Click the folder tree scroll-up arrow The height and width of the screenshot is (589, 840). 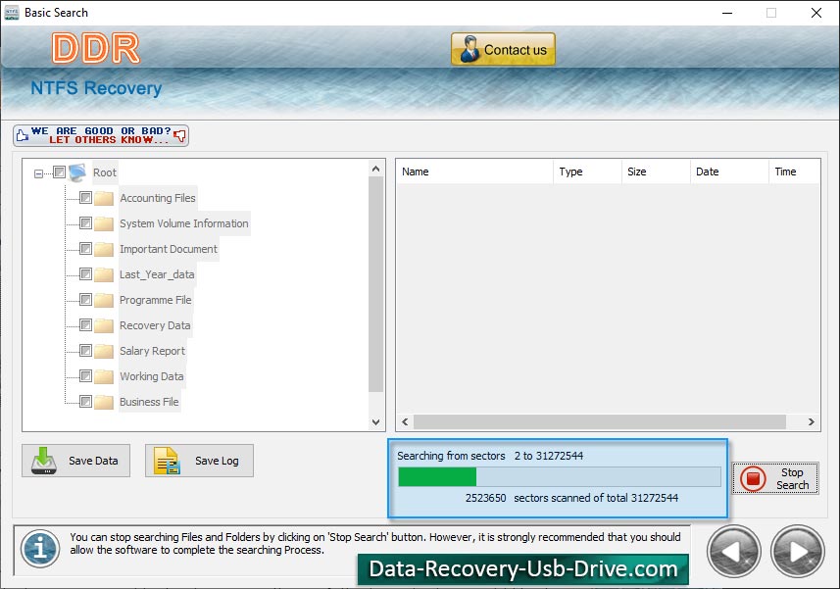click(376, 169)
